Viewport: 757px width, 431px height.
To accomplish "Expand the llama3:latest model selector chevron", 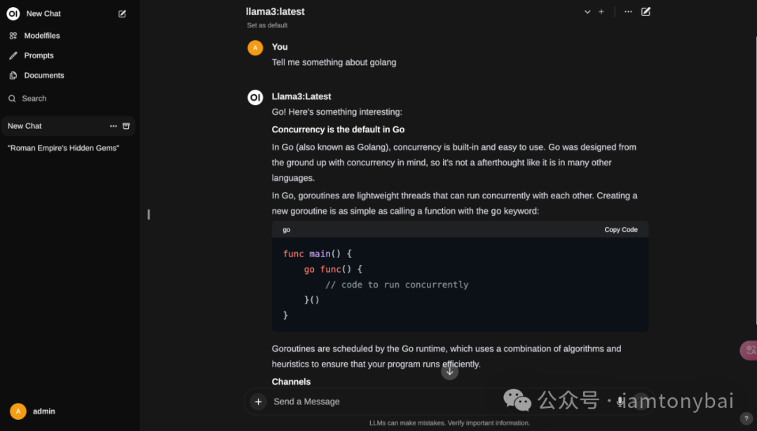I will [587, 12].
